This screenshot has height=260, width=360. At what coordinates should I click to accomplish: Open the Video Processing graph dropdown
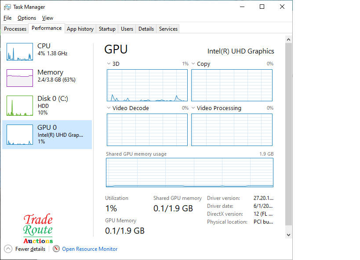tap(193, 108)
